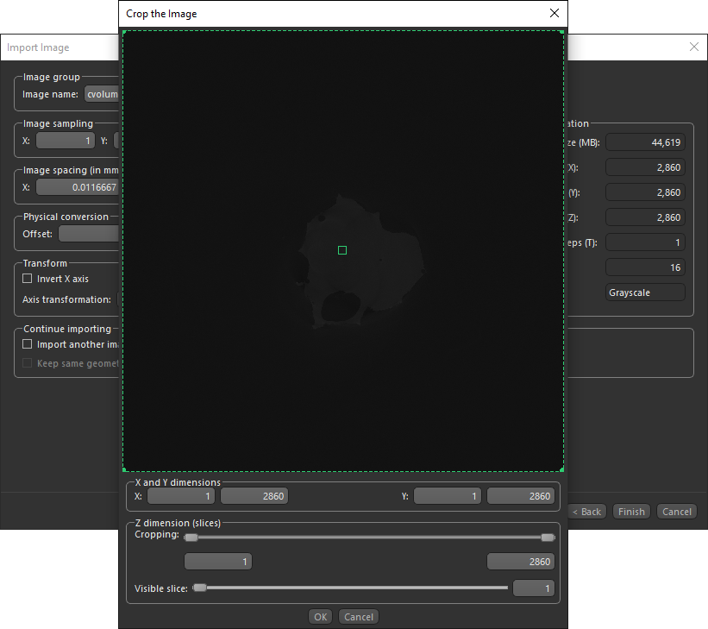Screen dimensions: 708x629
Task: Click the bottom-left corner handle of the crop box
Action: click(124, 470)
